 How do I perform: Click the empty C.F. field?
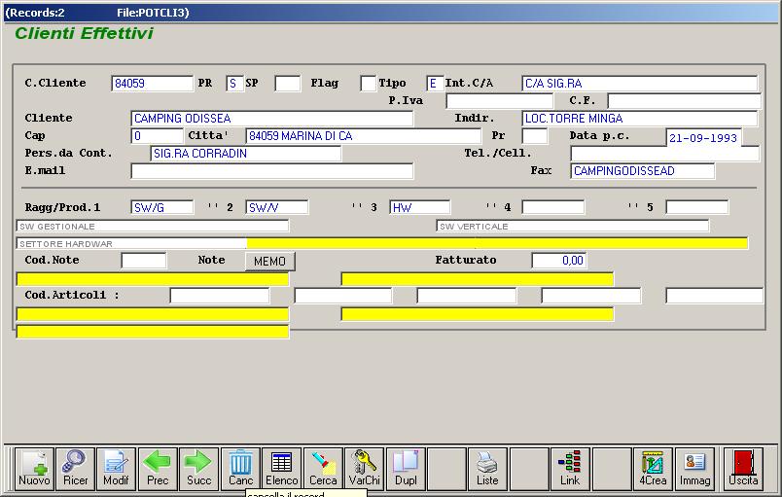[685, 101]
